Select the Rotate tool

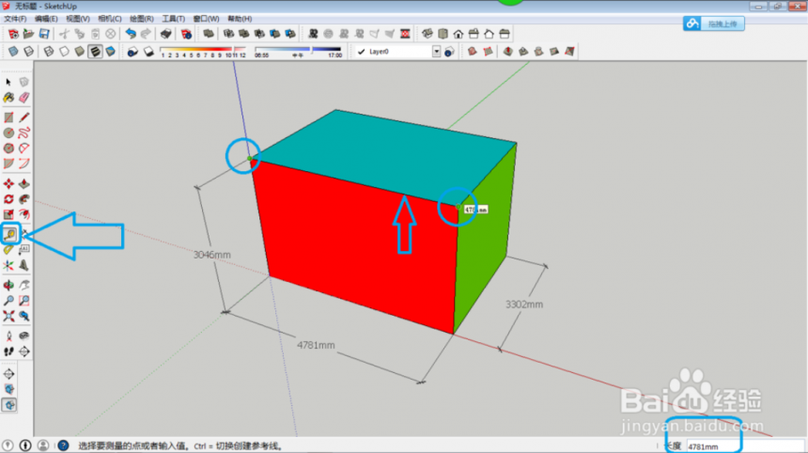(x=8, y=199)
